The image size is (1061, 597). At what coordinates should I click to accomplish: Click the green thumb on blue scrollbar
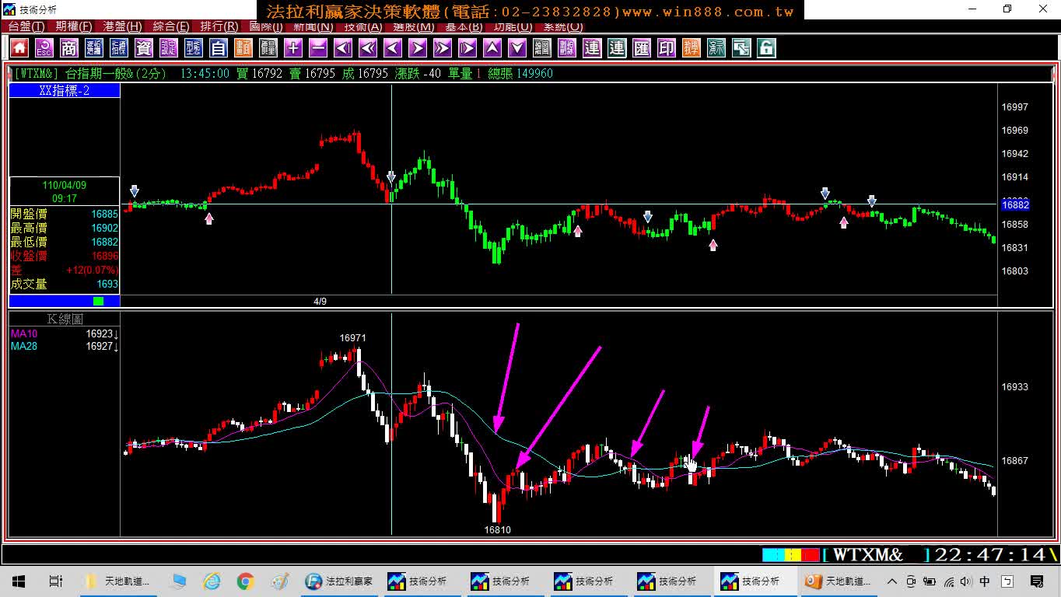point(98,301)
